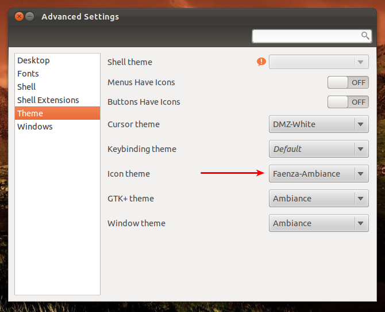Show the Windows settings category
This screenshot has height=312, width=385.
pos(34,127)
